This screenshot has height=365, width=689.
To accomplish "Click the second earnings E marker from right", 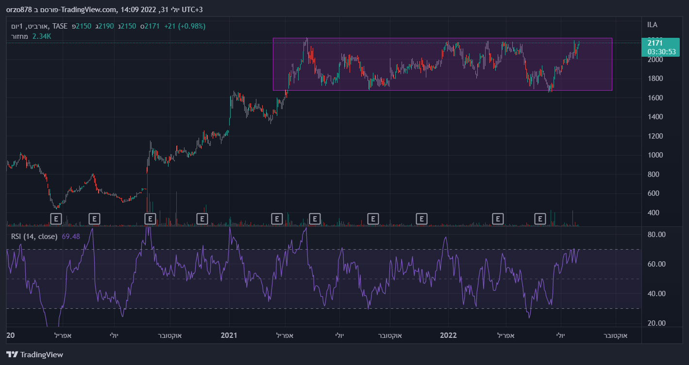I will (497, 219).
